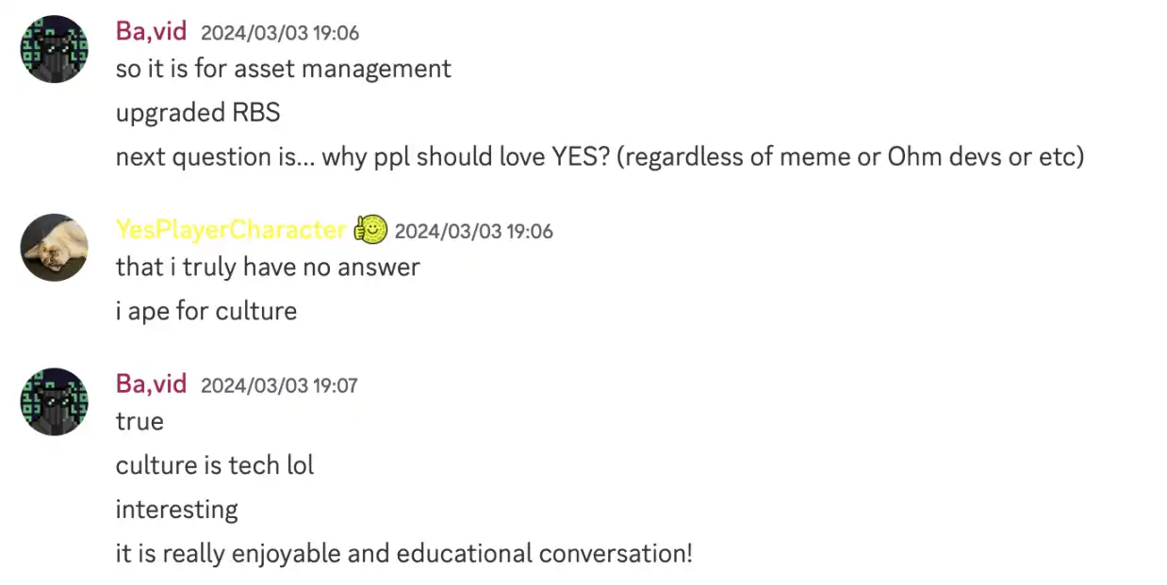
Task: Select the 'so it is for asset management' message
Action: click(283, 69)
